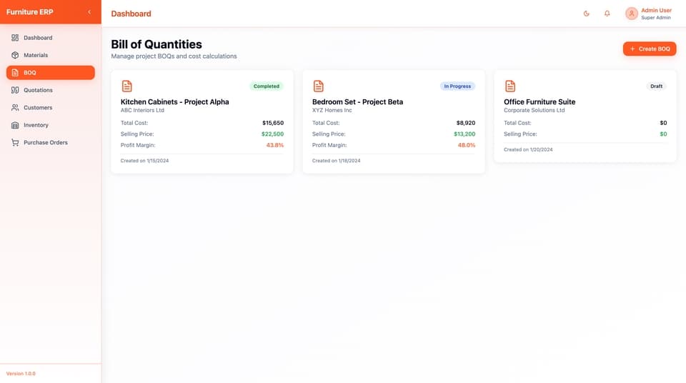Screen dimensions: 686x383
Task: Open the Inventory menu item
Action: point(50,125)
